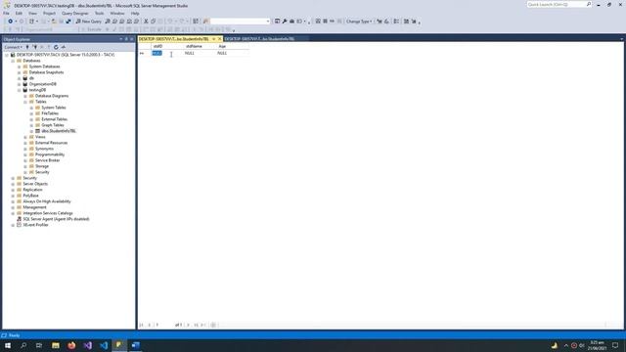
Task: Select the Service Broker folder
Action: tap(48, 160)
